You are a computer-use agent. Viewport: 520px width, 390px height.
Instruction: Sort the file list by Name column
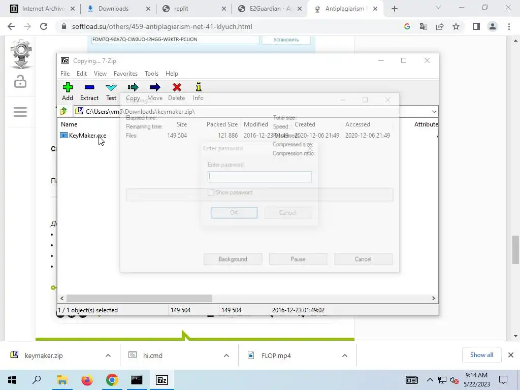tap(69, 124)
